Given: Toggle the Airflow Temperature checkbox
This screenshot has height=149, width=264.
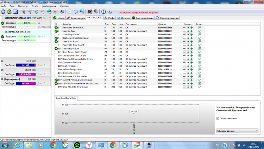Looking at the screenshot, I should pos(200,70).
